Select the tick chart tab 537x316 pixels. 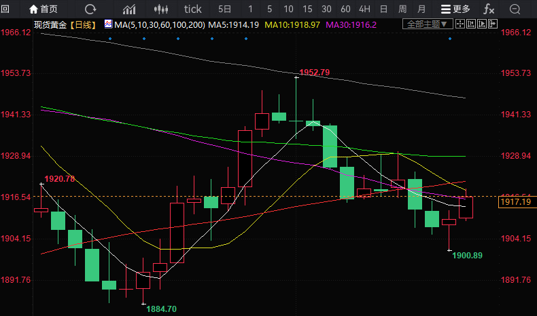(x=193, y=9)
